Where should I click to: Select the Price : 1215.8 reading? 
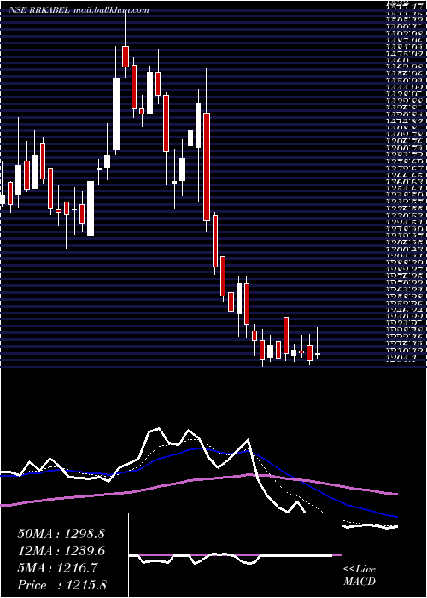[61, 585]
